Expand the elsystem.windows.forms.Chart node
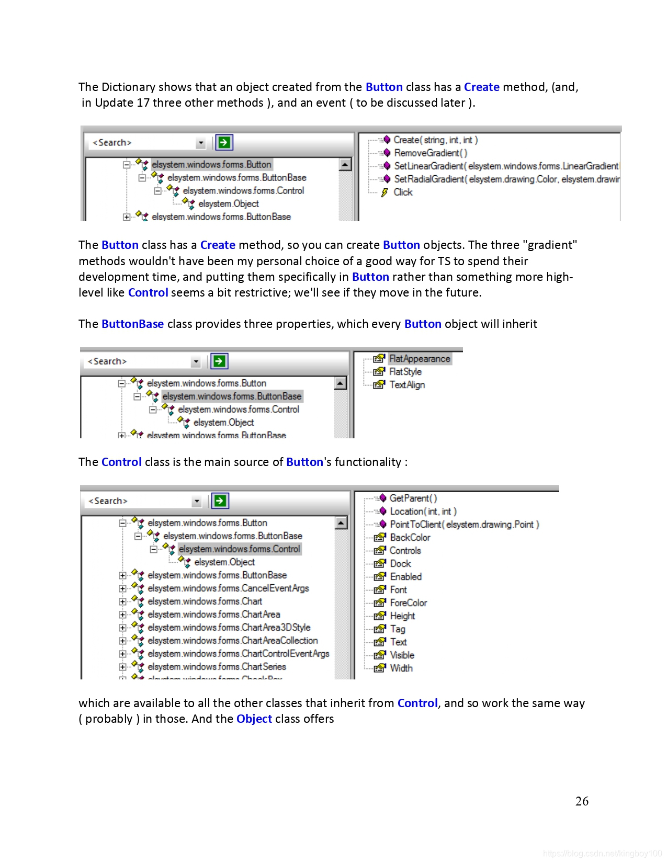This screenshot has width=667, height=863. tap(122, 601)
